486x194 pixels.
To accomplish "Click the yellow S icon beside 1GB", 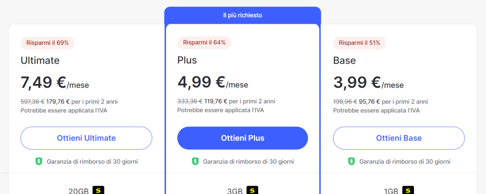I will tap(408, 190).
